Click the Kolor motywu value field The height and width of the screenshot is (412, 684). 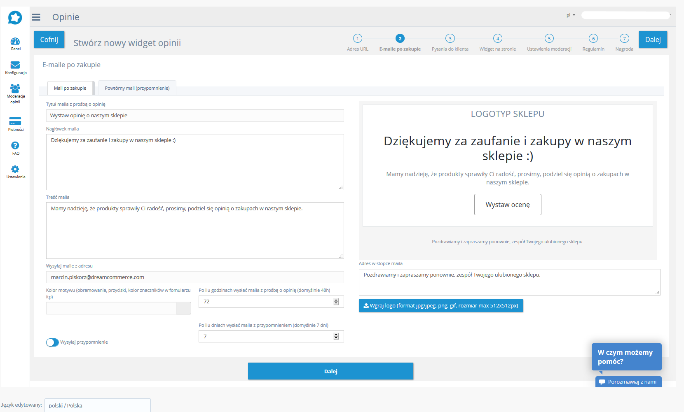click(111, 308)
